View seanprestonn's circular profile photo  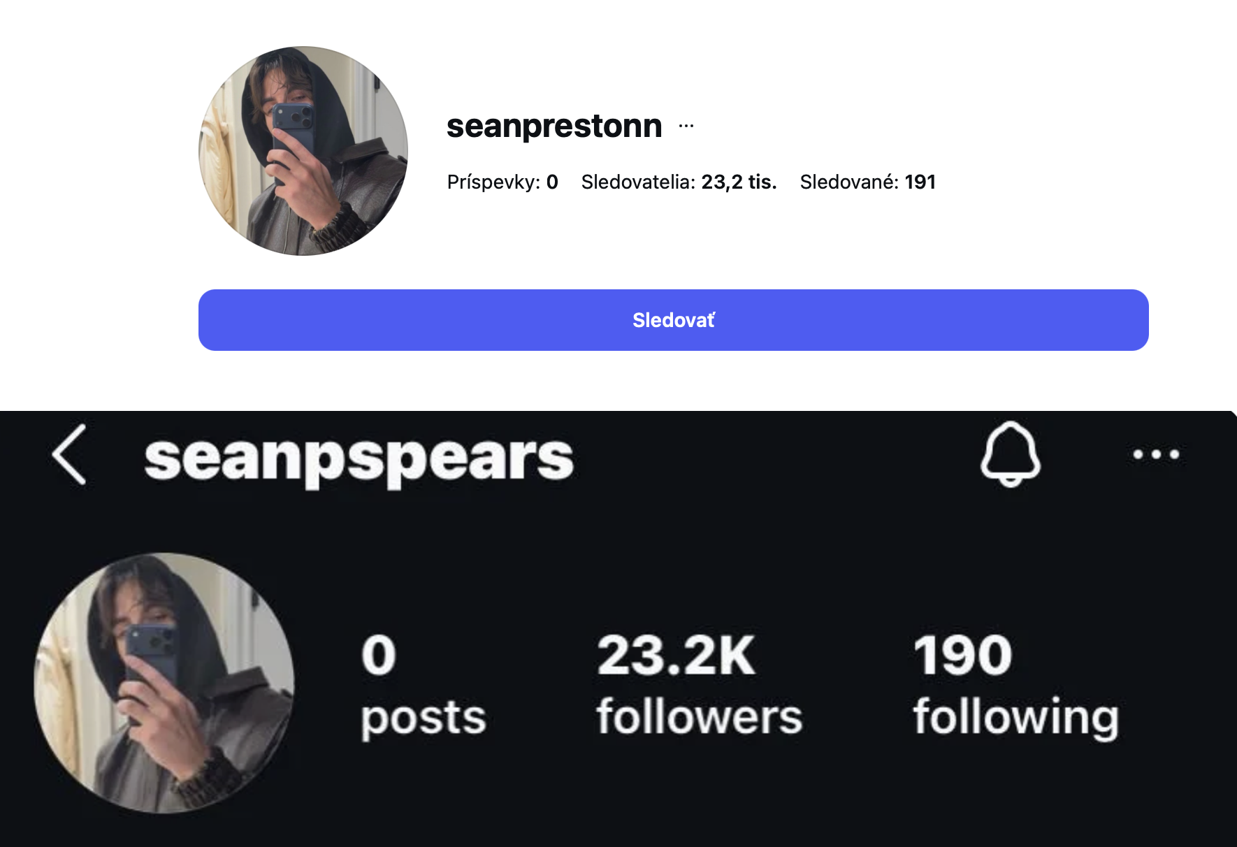(303, 151)
